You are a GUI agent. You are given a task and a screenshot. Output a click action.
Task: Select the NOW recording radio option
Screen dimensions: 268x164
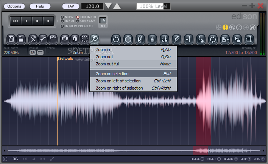[67, 17]
